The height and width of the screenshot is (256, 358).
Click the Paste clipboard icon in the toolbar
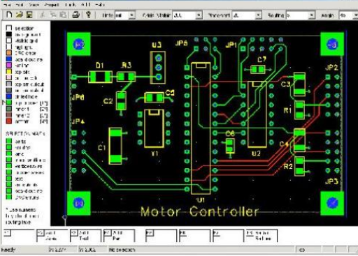63,15
